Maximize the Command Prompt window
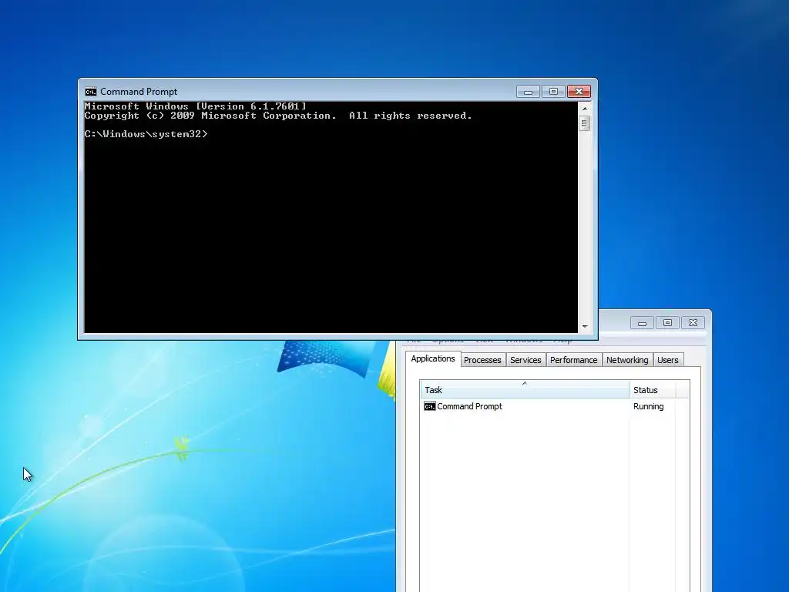789x592 pixels. [553, 92]
